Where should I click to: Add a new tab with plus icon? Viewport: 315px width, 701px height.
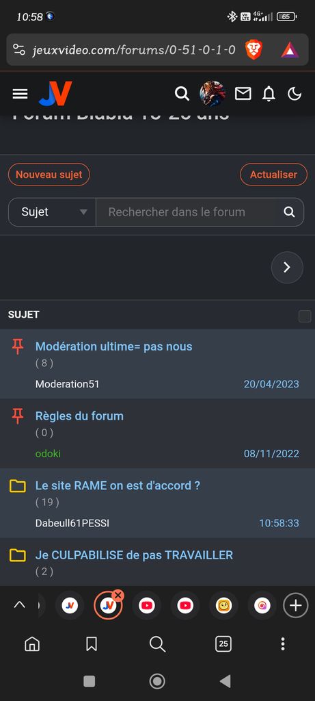coord(295,605)
